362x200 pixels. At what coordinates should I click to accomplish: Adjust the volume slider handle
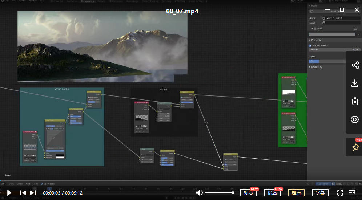233,193
